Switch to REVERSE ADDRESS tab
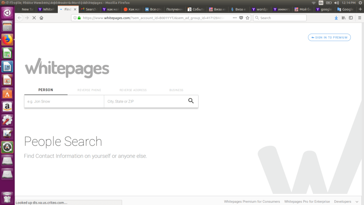The image size is (364, 205). click(x=133, y=90)
